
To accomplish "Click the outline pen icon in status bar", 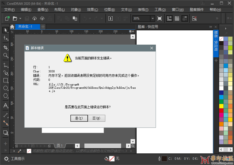I will click(159, 159).
